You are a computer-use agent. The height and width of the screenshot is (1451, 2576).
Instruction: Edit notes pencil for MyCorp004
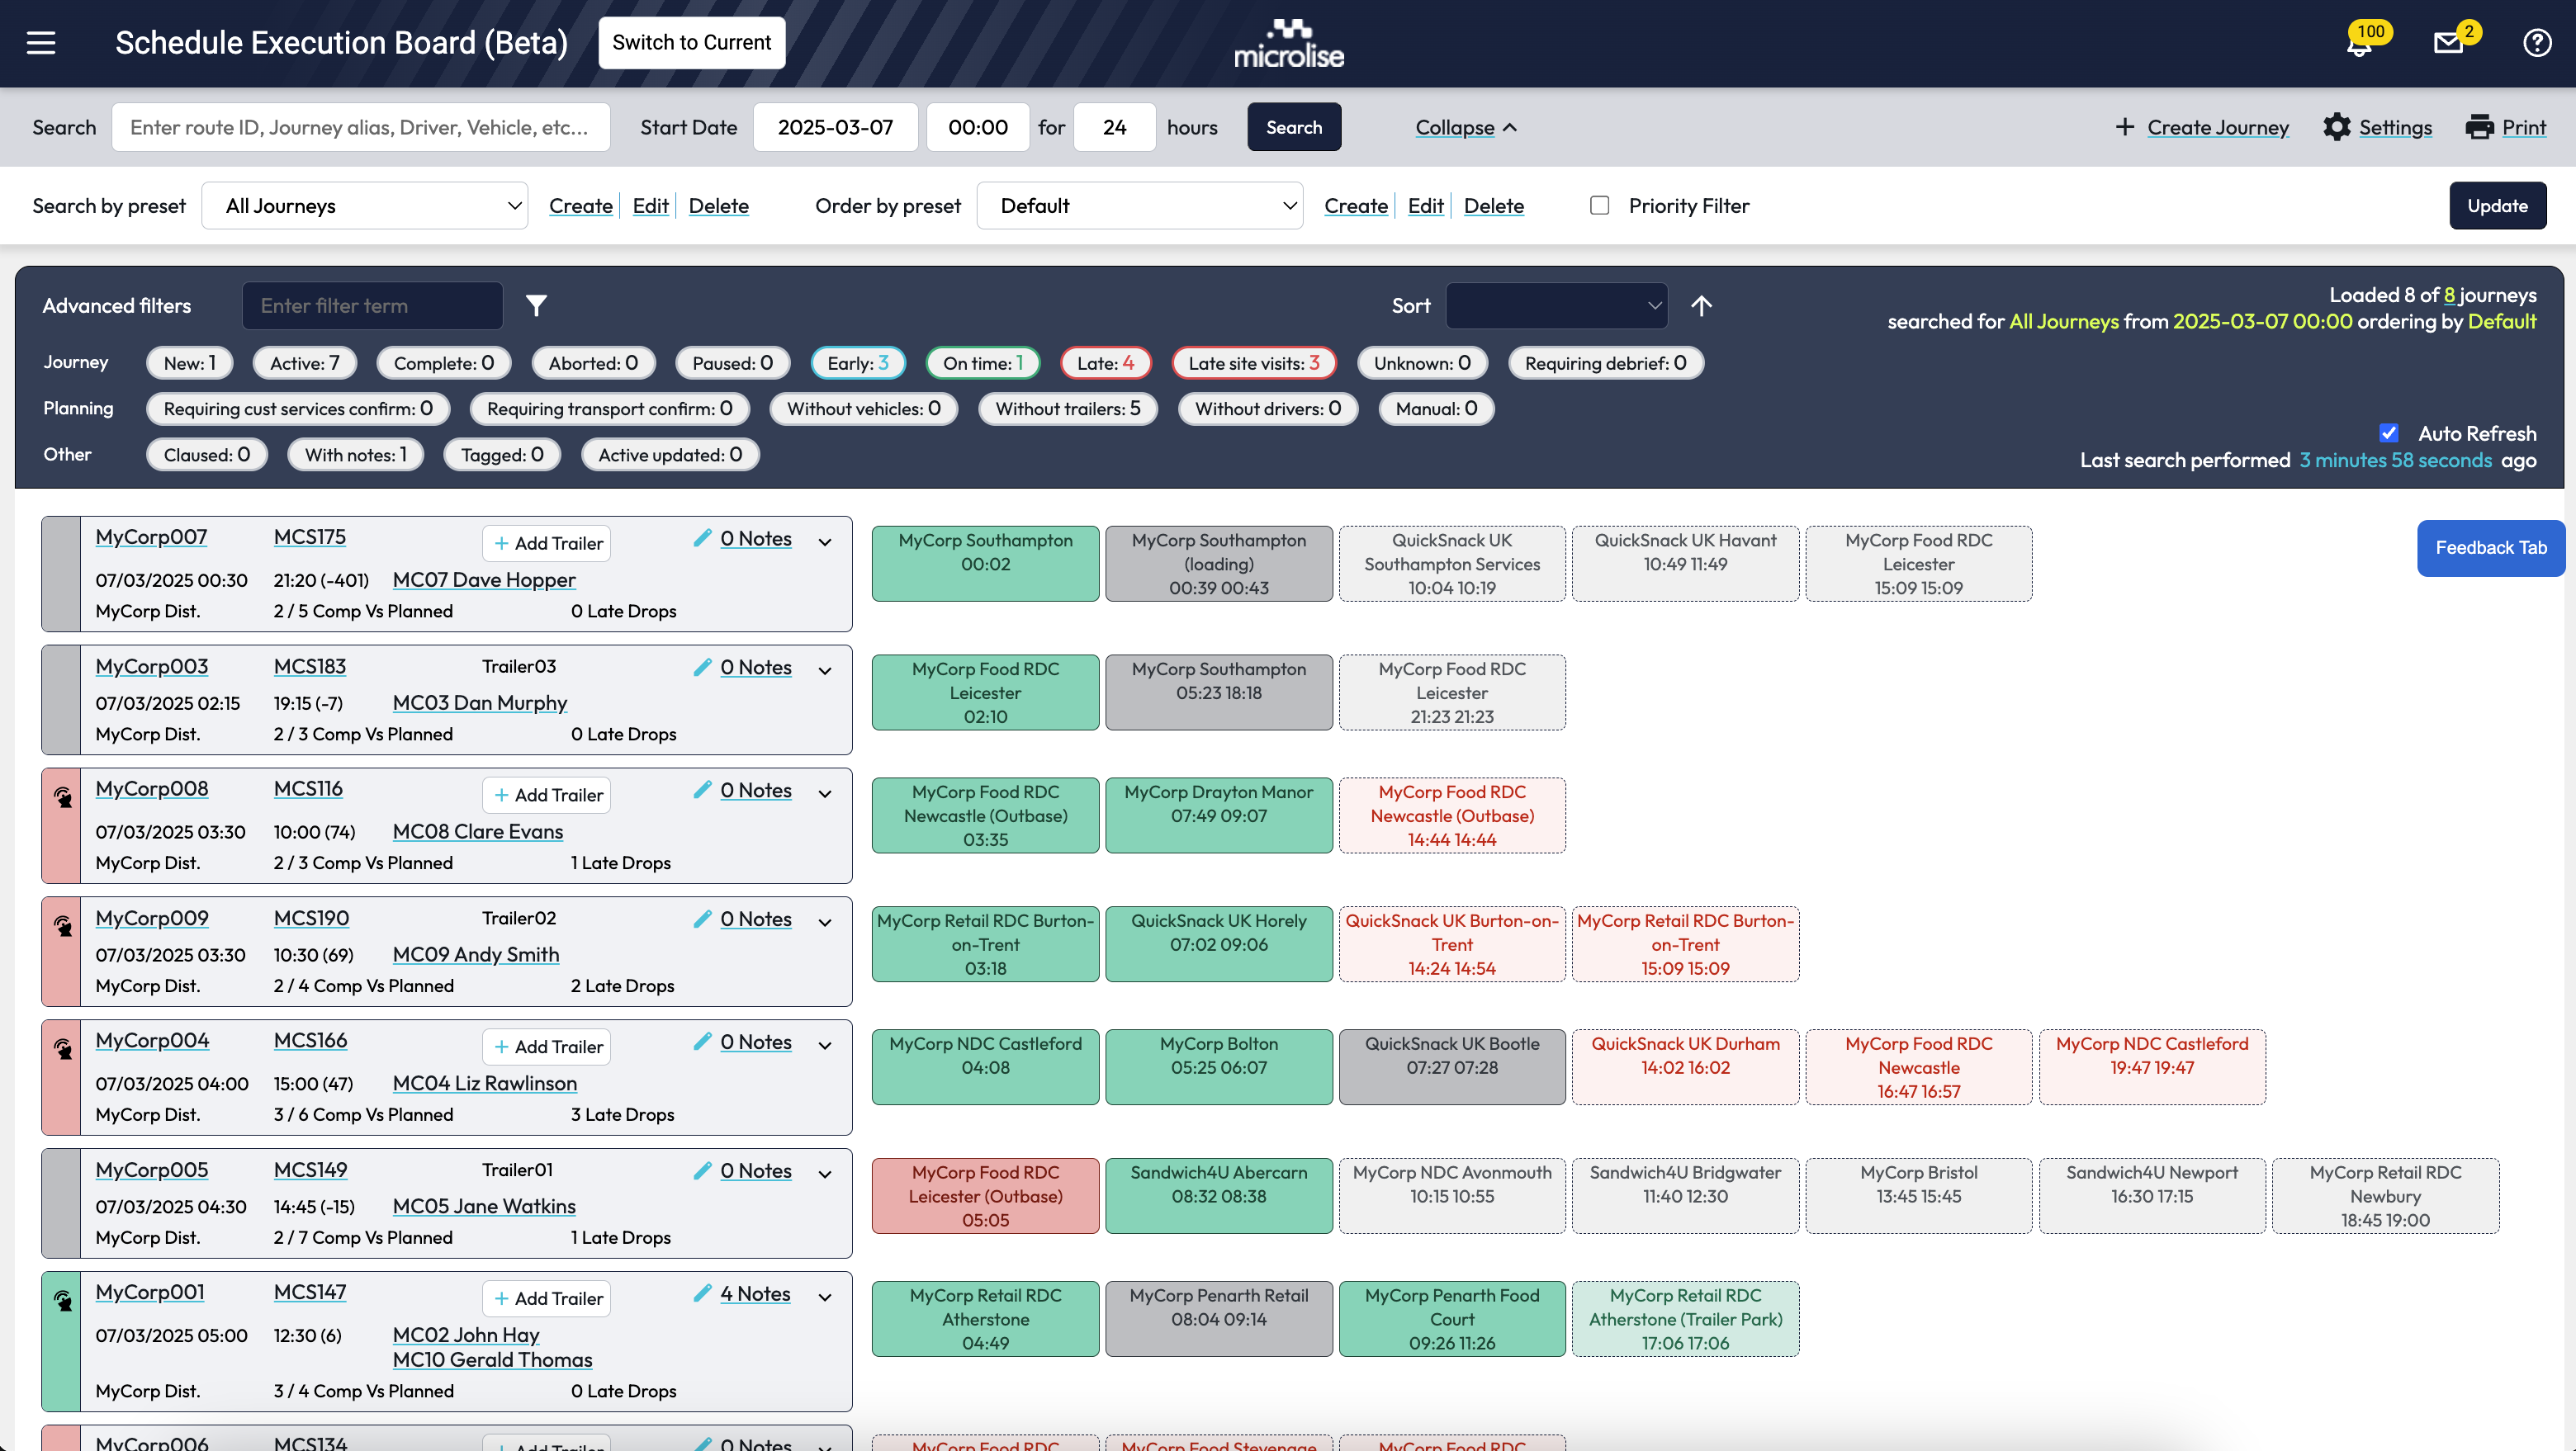(703, 1042)
